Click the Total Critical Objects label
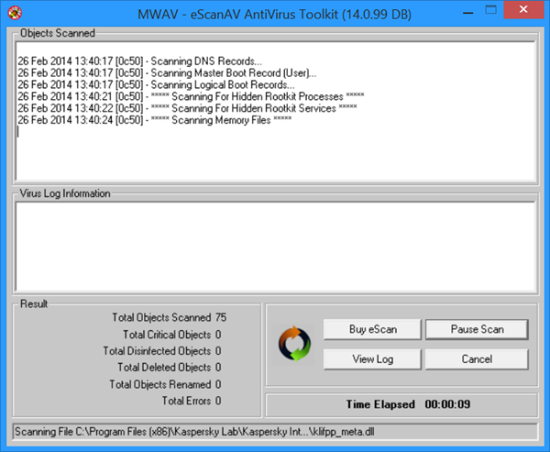 tap(167, 335)
